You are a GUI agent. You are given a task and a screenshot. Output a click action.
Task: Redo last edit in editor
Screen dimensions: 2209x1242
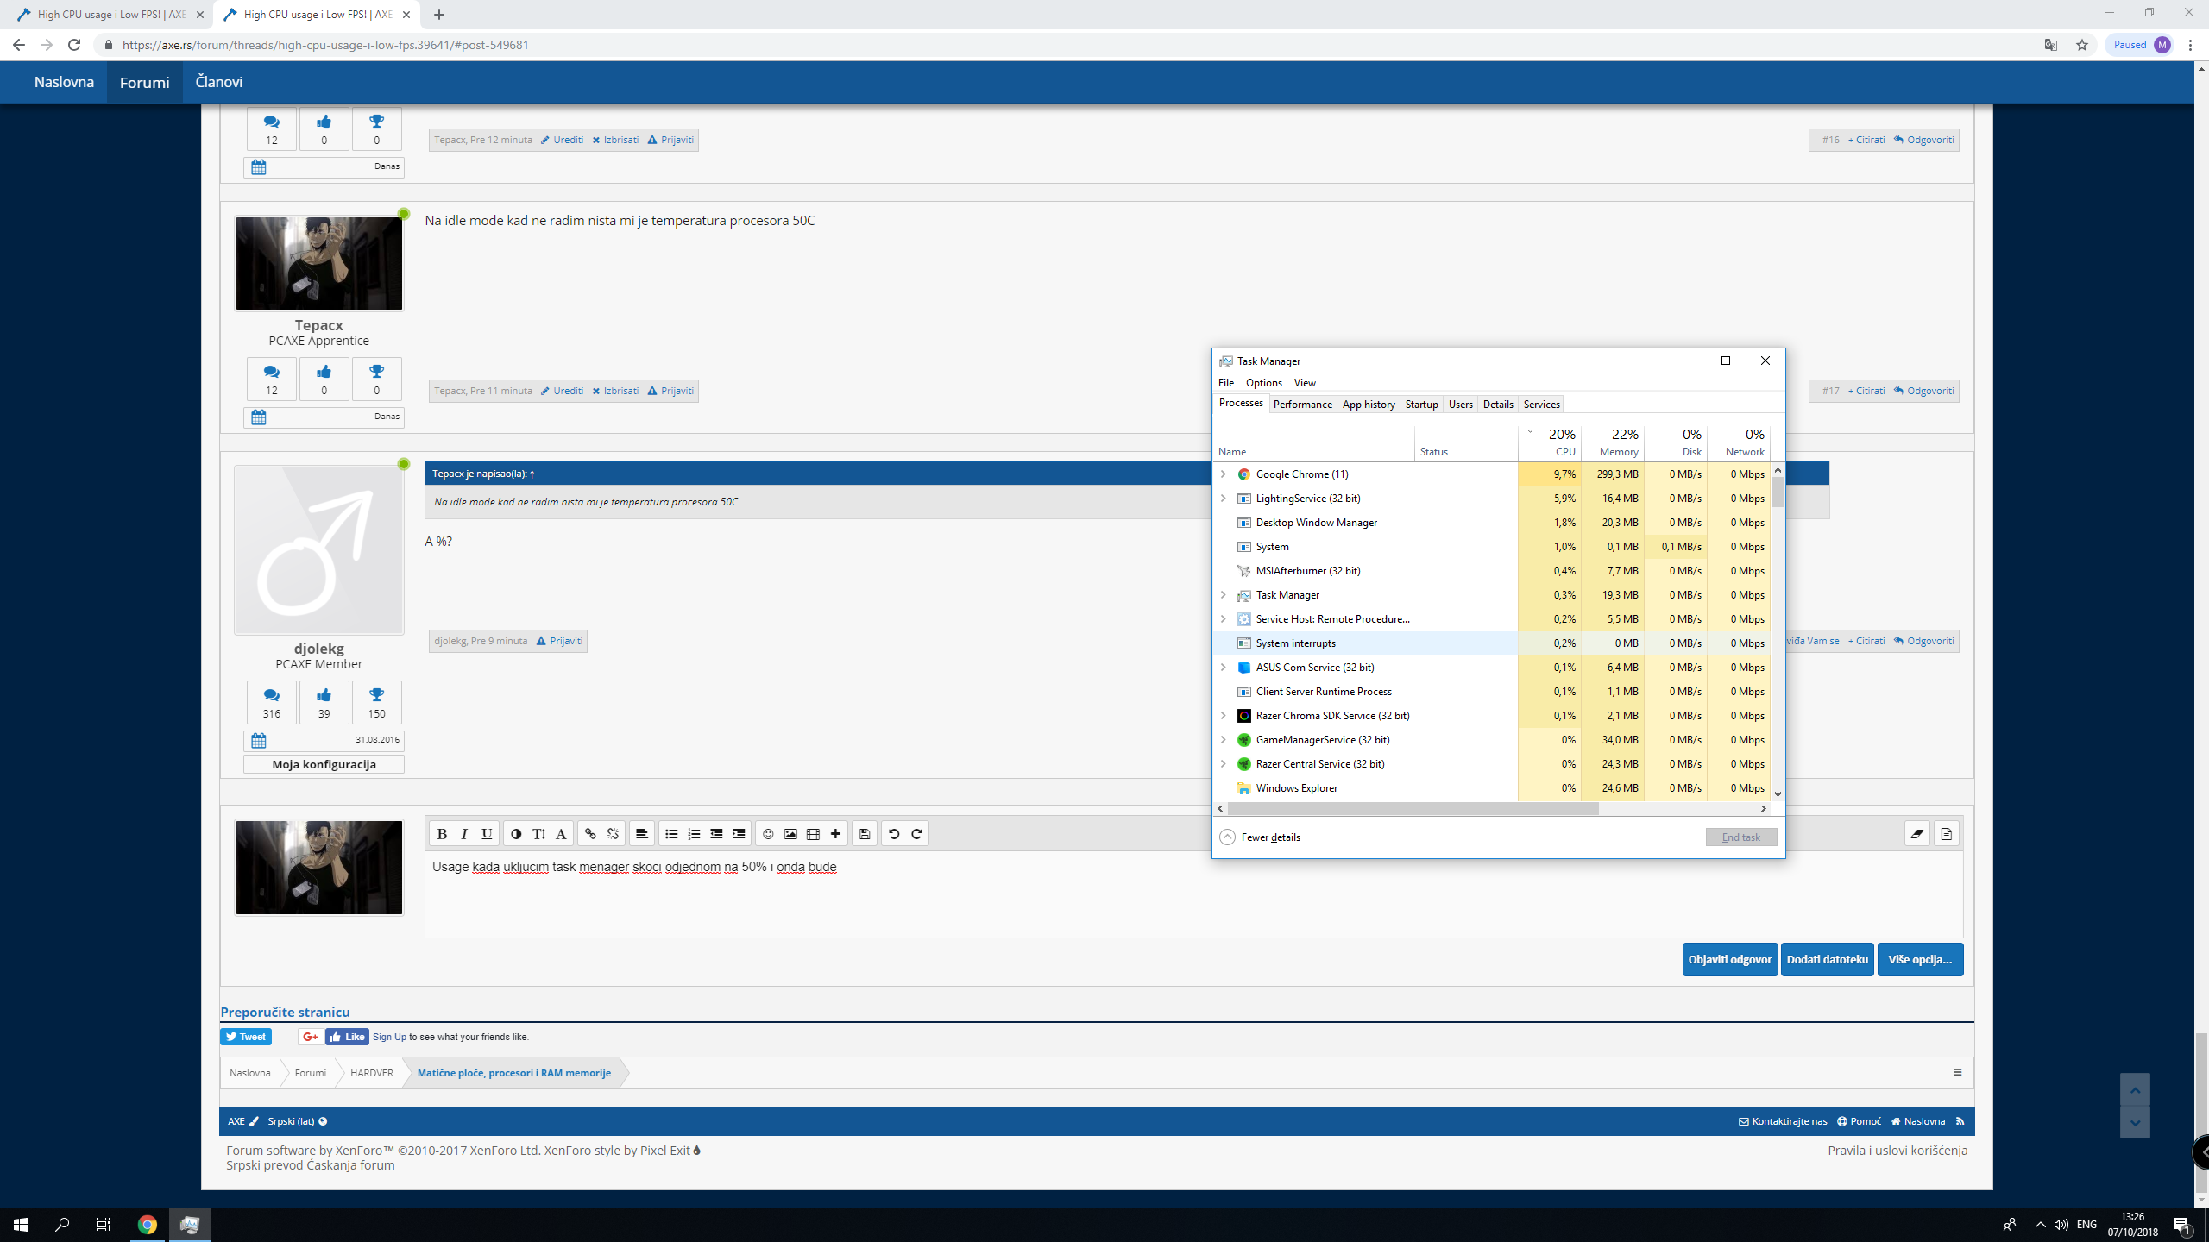(x=916, y=834)
